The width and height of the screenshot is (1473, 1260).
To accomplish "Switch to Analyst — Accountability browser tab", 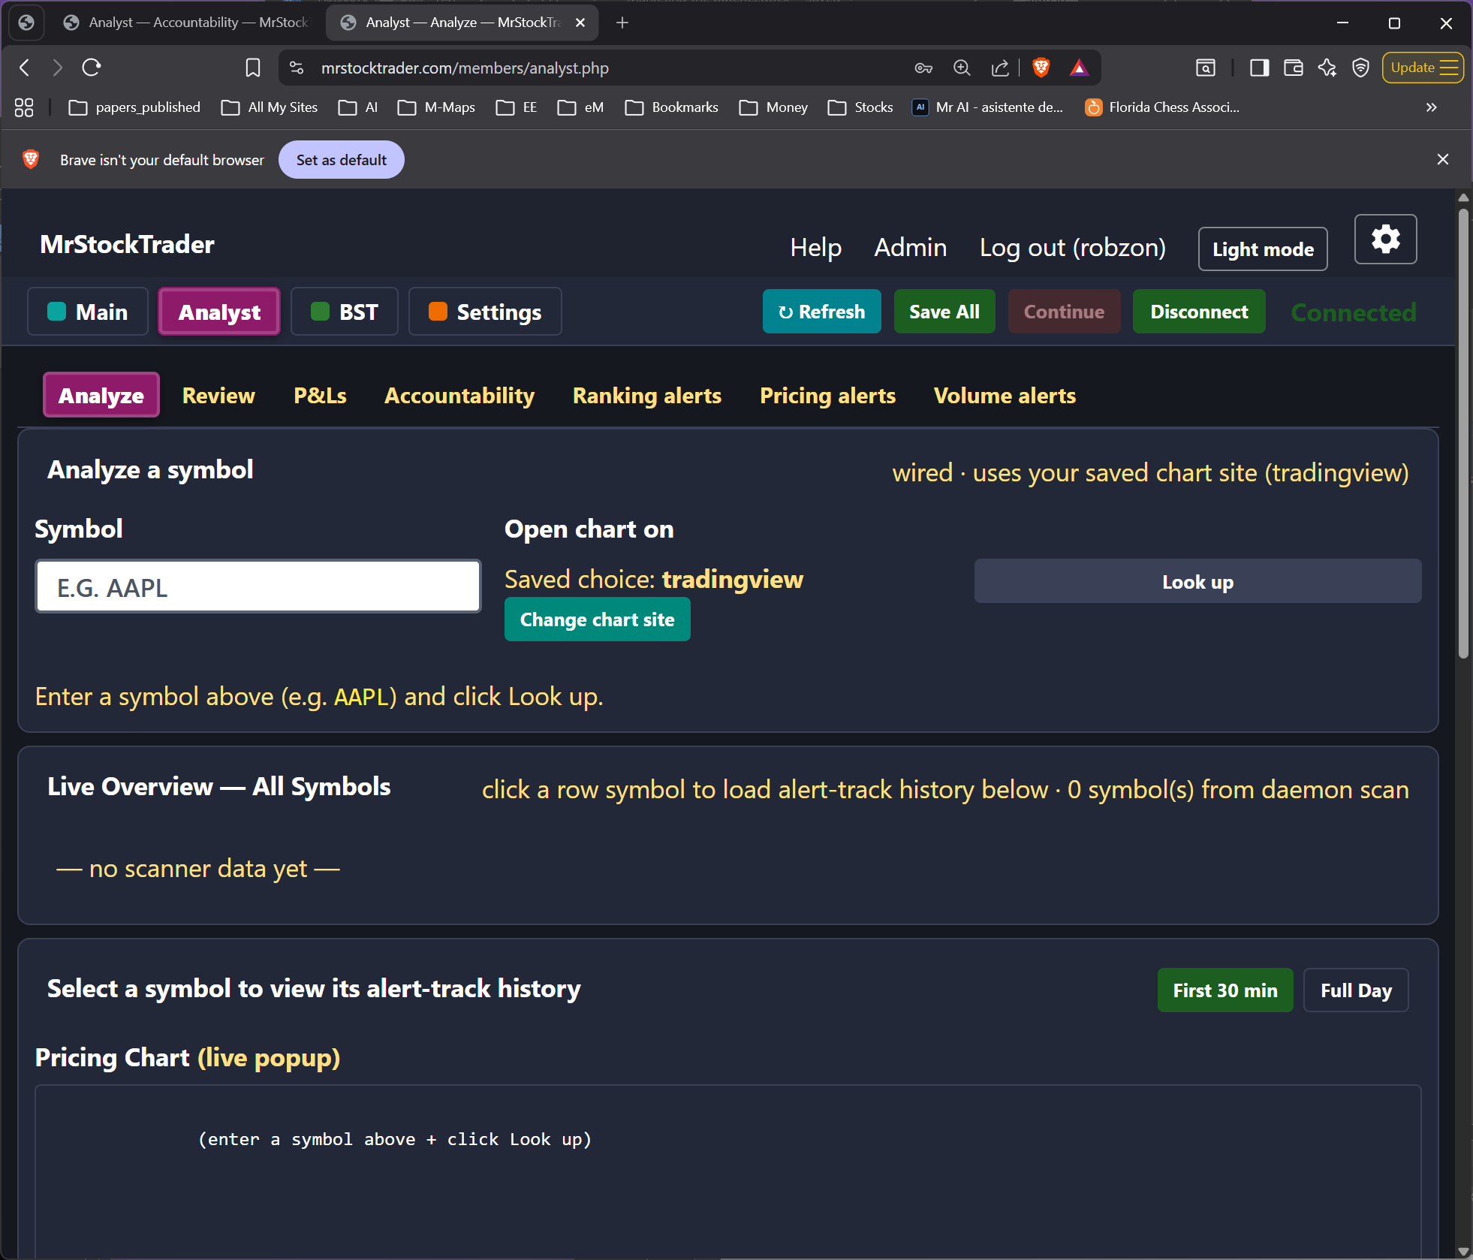I will [186, 23].
